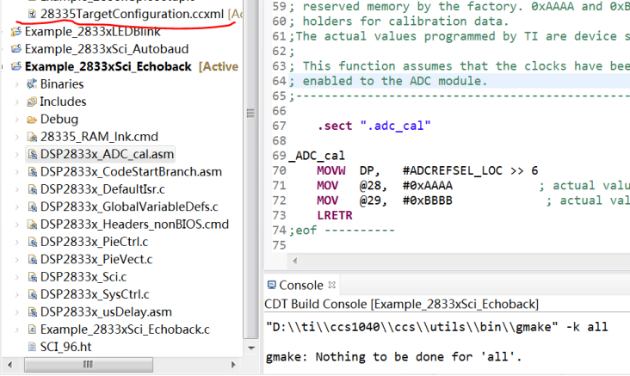Click the Includes node icon

tap(32, 102)
